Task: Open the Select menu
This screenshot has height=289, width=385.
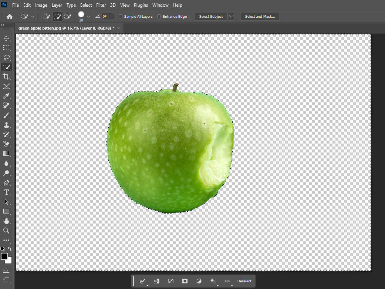Action: 86,5
